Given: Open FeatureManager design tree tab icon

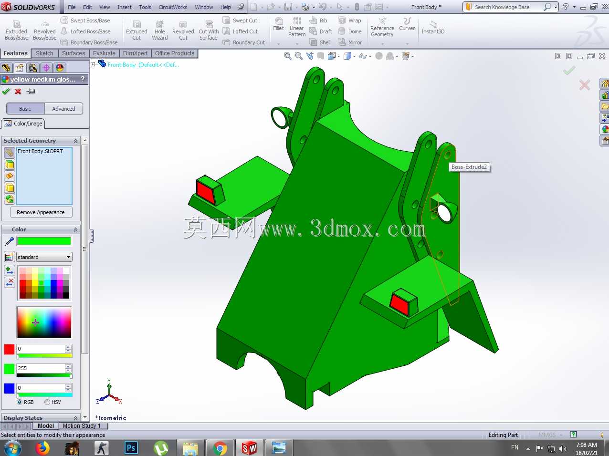Looking at the screenshot, I should pyautogui.click(x=6, y=68).
